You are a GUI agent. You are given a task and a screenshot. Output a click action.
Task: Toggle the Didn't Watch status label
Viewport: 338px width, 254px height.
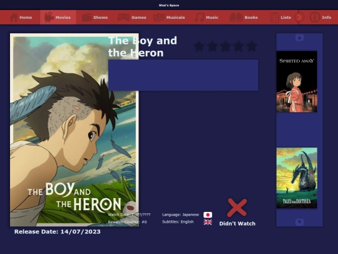[x=237, y=223]
